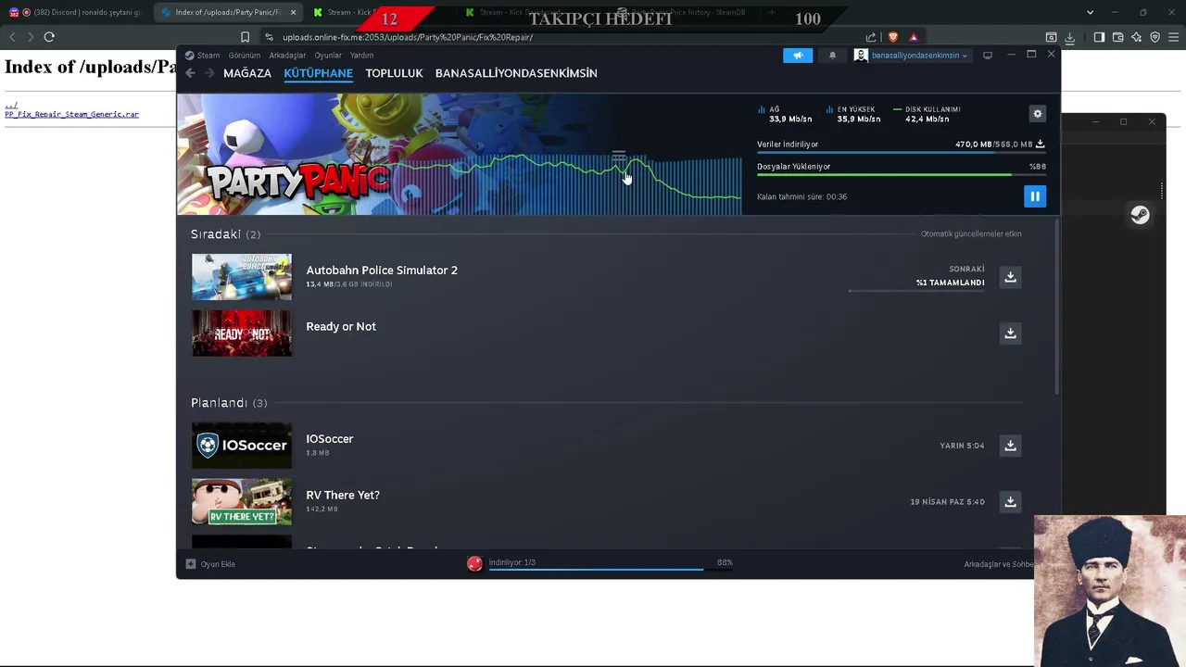
Task: Click Oyun Ekle add game button
Action: (211, 564)
